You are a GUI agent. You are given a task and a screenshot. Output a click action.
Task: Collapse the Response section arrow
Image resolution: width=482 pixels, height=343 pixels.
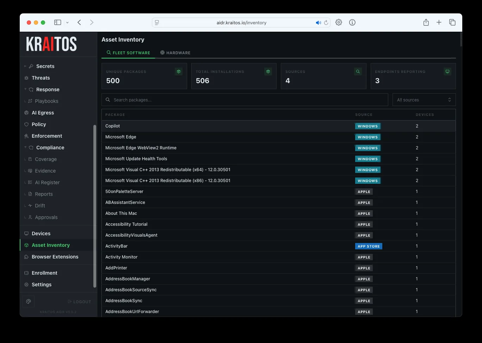[25, 89]
